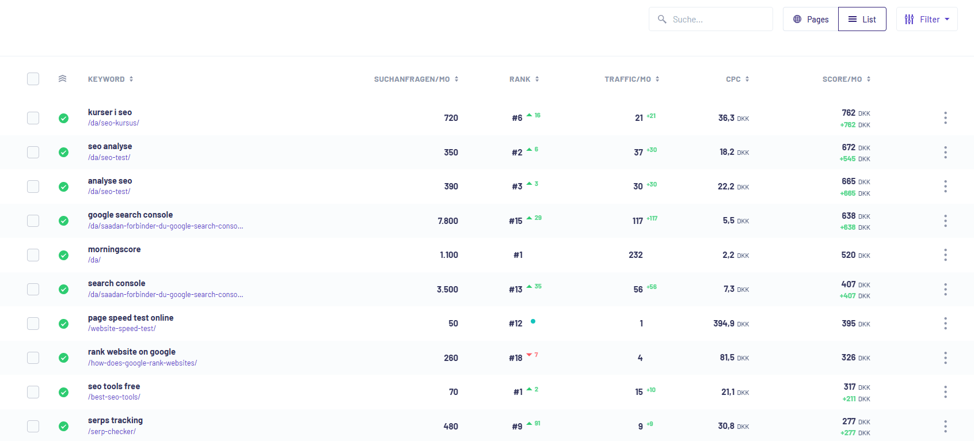Check the box for kurser i seo
This screenshot has height=441, width=974.
click(33, 118)
